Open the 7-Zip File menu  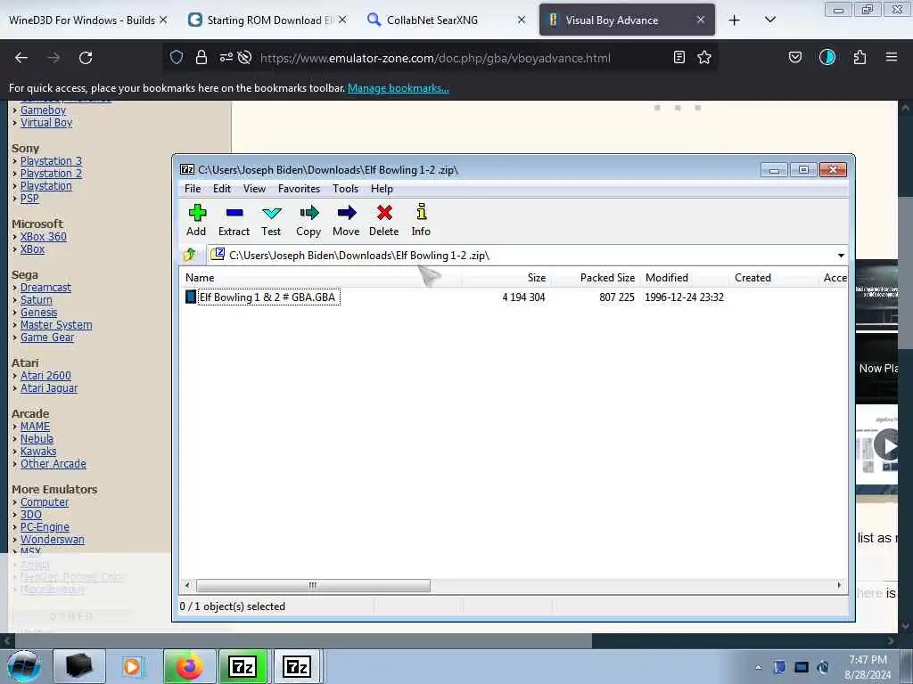coord(193,189)
